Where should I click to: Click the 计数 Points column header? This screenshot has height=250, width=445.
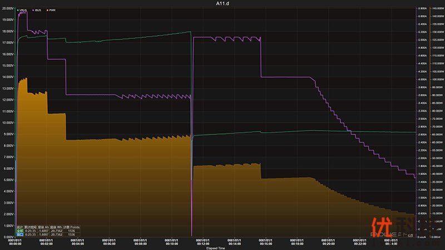pos(71,227)
